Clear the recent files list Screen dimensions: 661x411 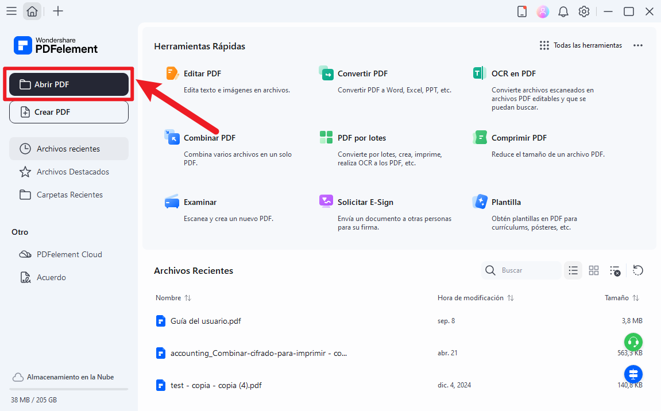click(x=615, y=270)
